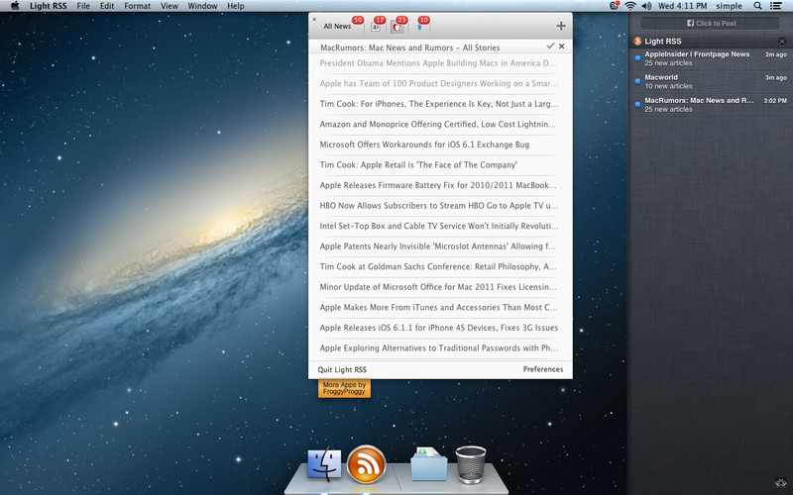The height and width of the screenshot is (495, 793).
Task: Open 'Minor Update of Microsoft Office for Mac' article
Action: point(438,287)
